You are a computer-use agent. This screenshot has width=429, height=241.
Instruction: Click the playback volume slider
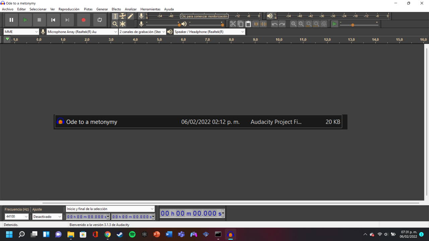(206, 24)
